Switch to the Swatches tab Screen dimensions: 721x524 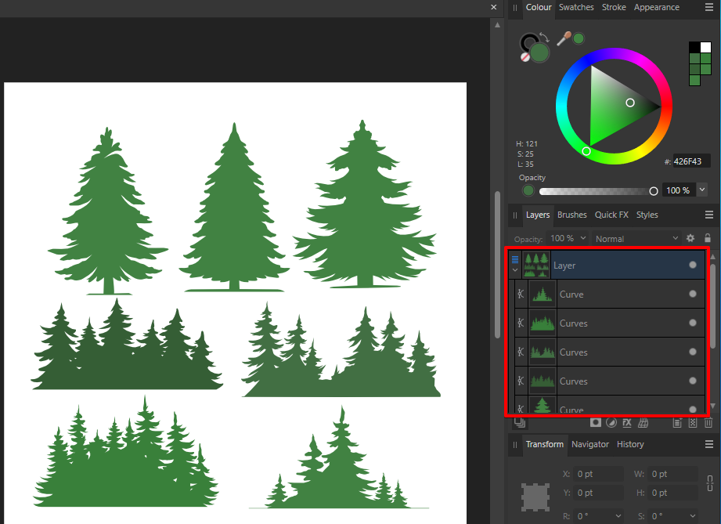pyautogui.click(x=576, y=7)
